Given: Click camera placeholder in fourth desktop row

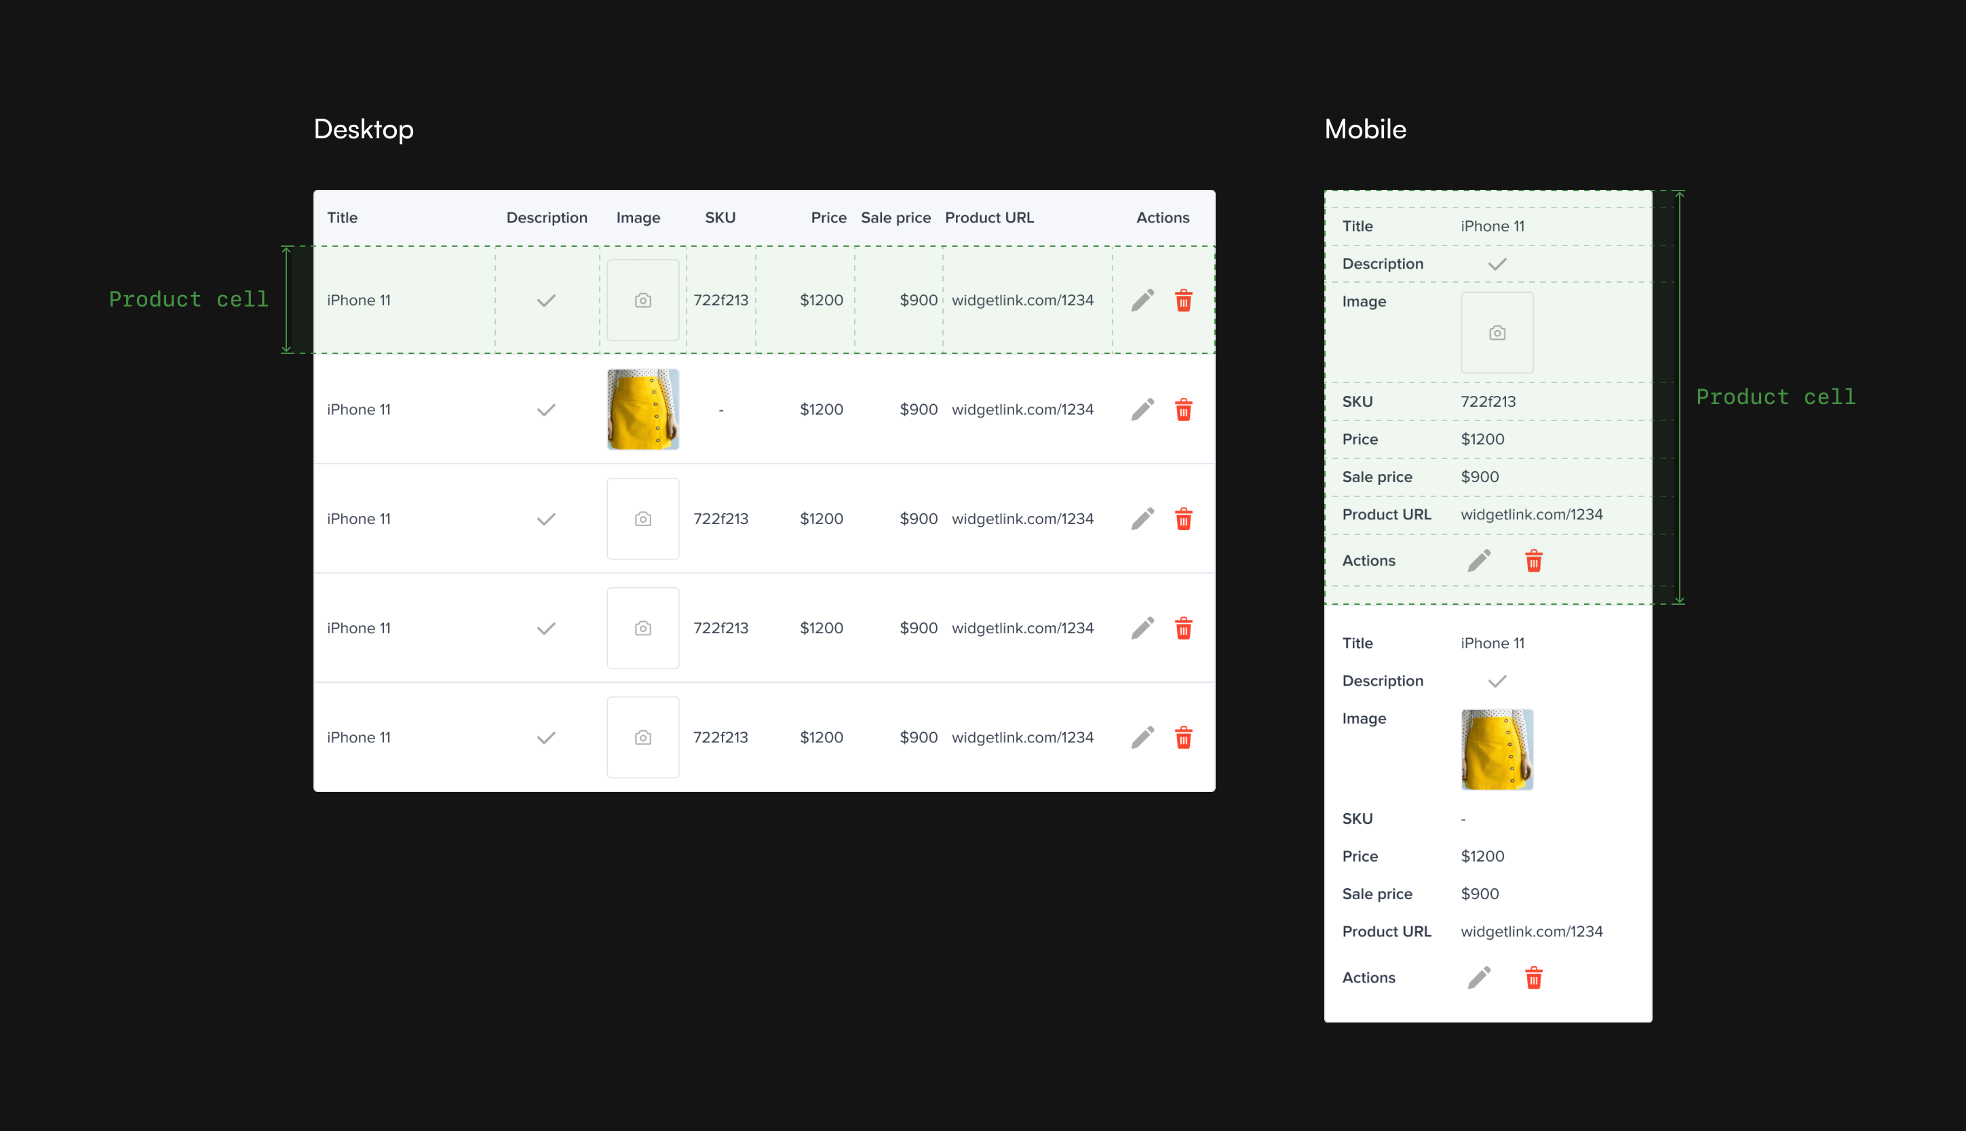Looking at the screenshot, I should point(642,628).
